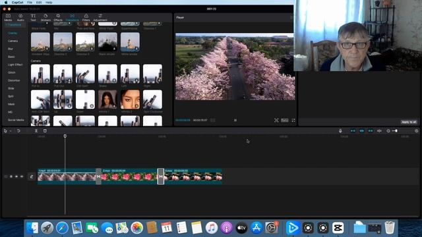The height and width of the screenshot is (237, 422).
Task: Toggle auto snapping in timeline
Action: pyautogui.click(x=362, y=131)
